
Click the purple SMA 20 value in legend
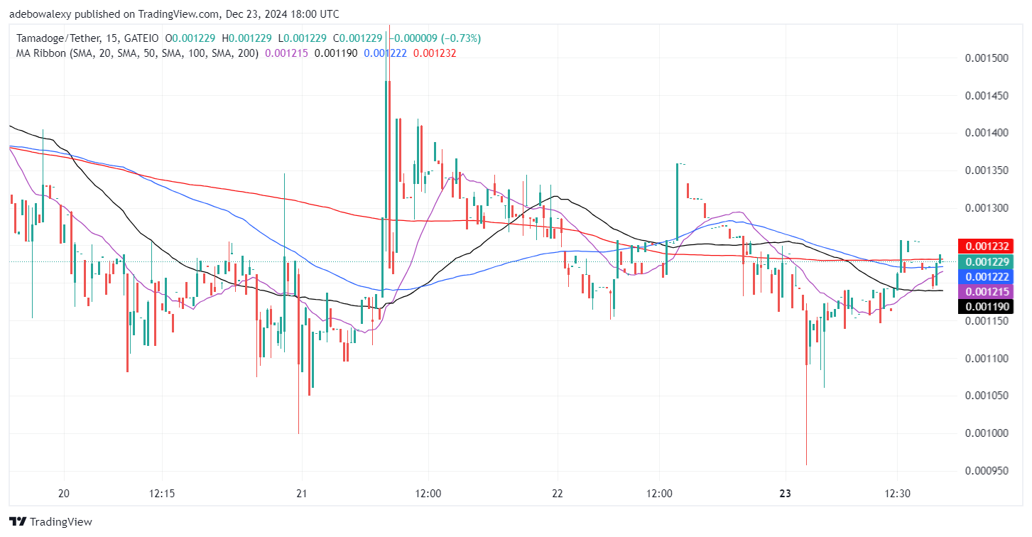[x=287, y=53]
